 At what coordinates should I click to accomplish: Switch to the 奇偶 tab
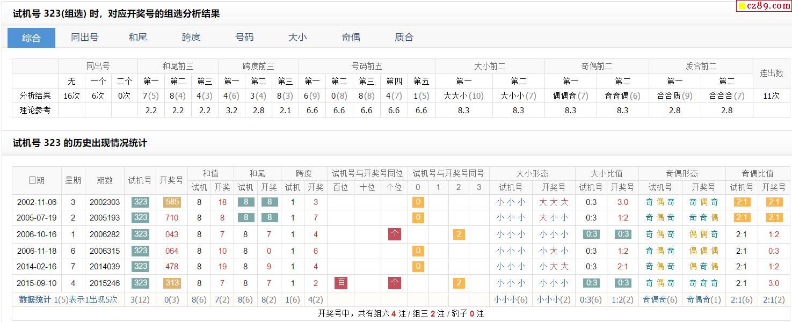click(351, 38)
